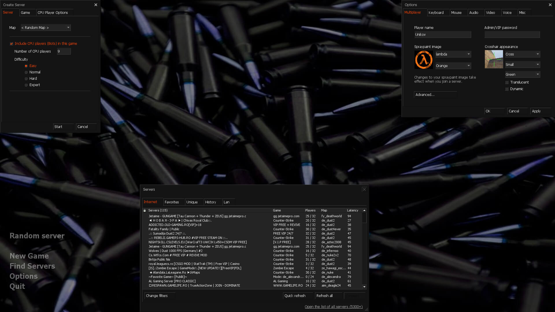Select AL Gaming Server [PRO CLASSIC] row
This screenshot has height=312, width=555.
point(252,281)
